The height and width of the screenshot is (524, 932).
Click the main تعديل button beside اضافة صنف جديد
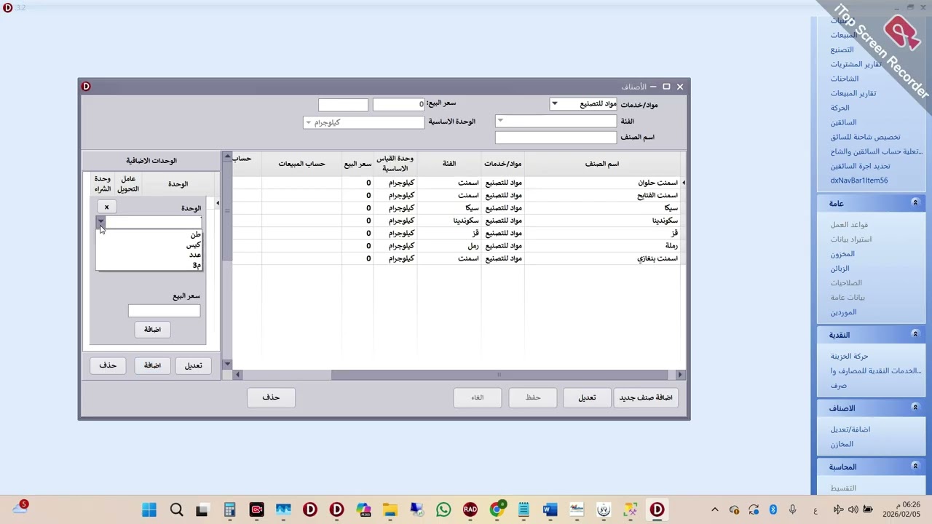coord(587,397)
